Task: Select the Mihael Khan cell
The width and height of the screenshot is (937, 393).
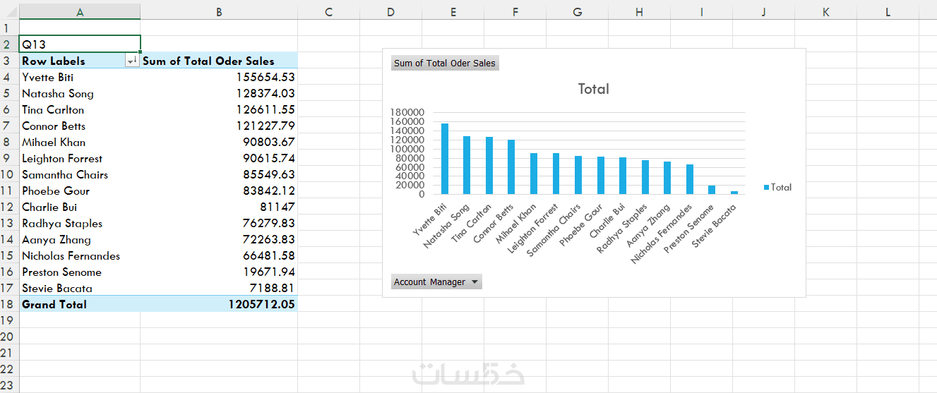Action: [x=80, y=142]
